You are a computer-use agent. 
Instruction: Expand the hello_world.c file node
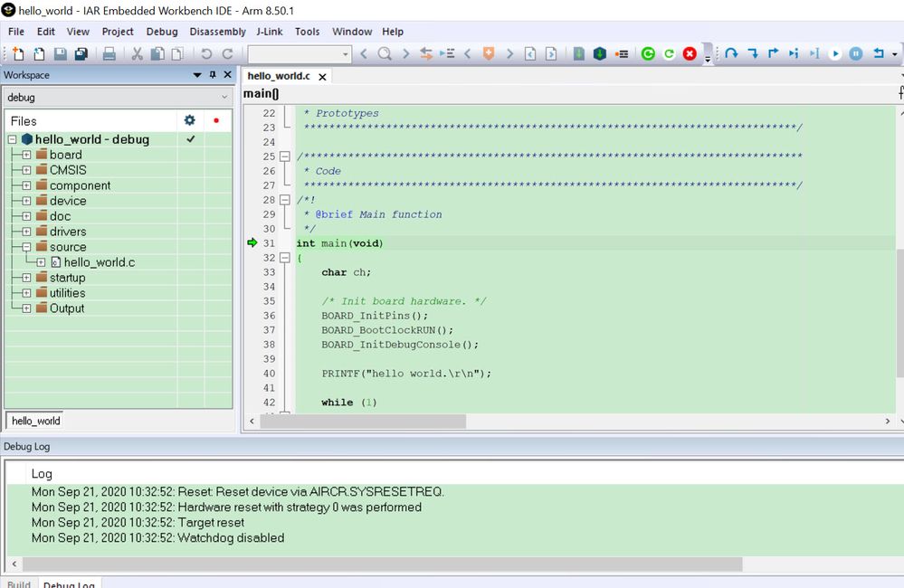(x=41, y=262)
